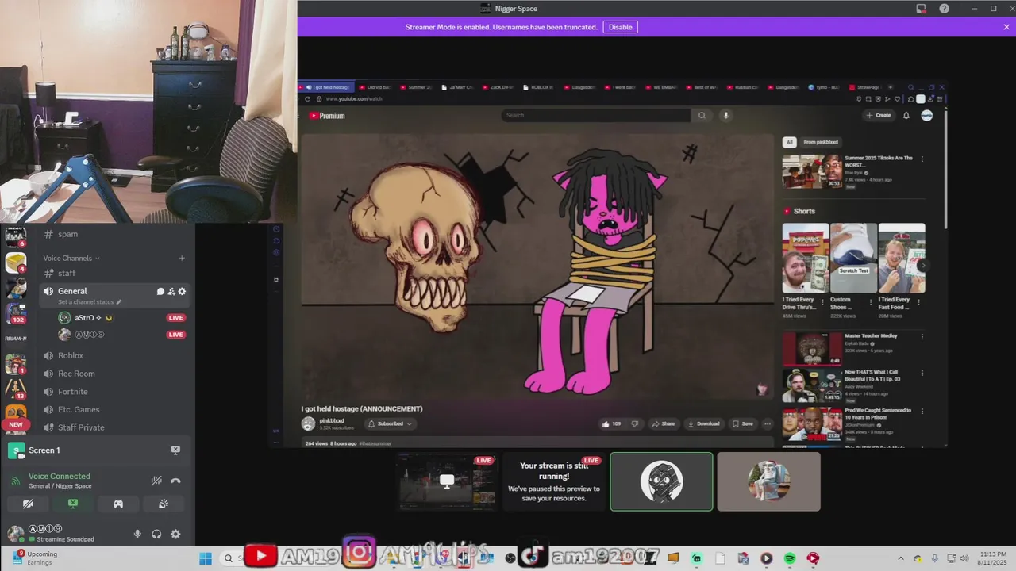Toggle noise suppression in voice panel
The height and width of the screenshot is (571, 1016).
[x=157, y=481]
